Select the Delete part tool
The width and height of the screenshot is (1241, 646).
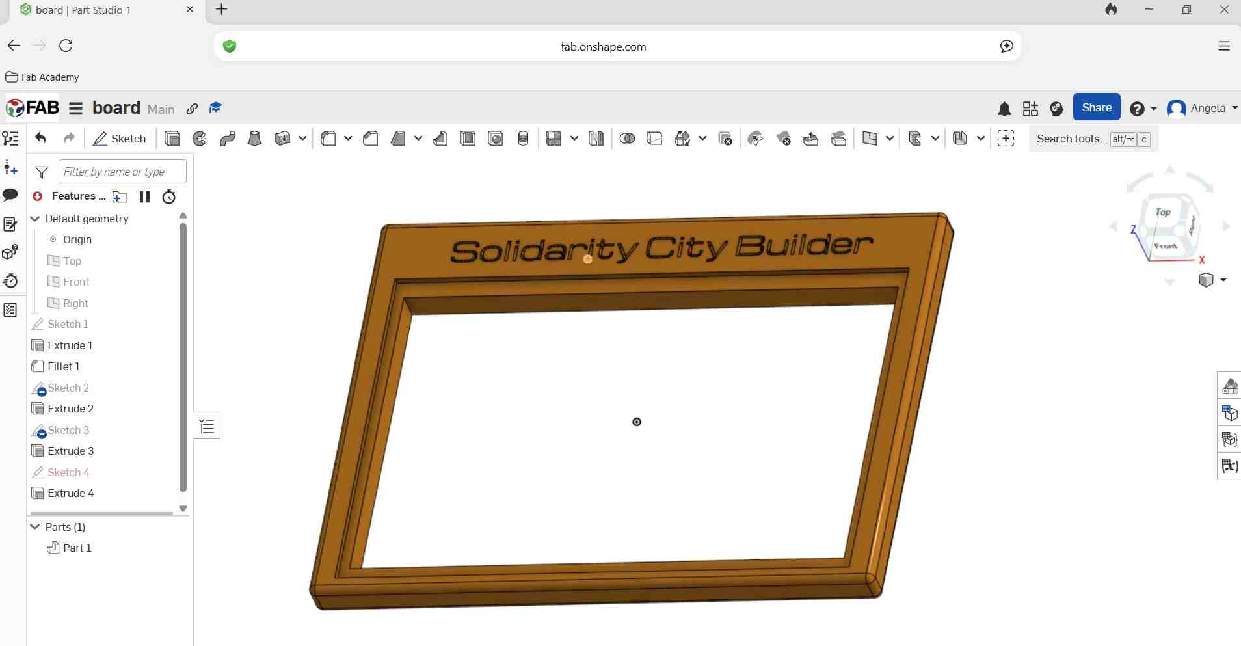coord(725,139)
